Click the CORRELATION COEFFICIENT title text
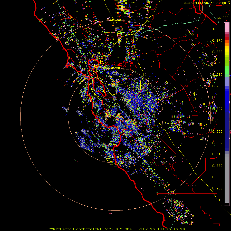Screen dimensions: 231x231 75,229
